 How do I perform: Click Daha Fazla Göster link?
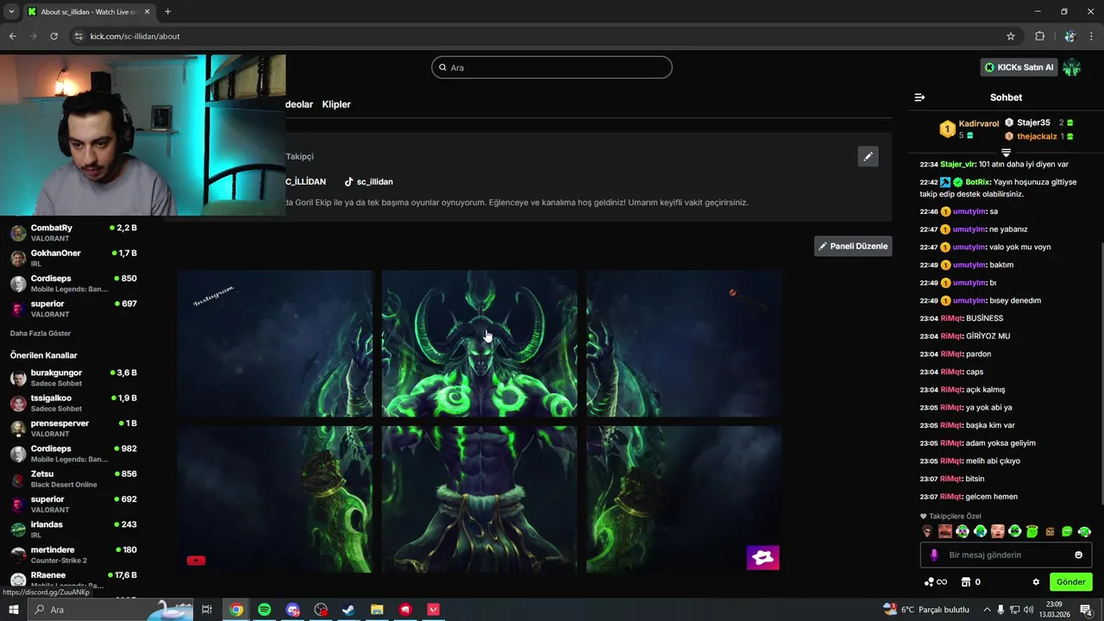click(x=41, y=333)
